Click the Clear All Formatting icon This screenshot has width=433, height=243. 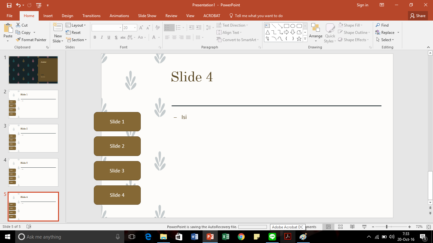click(157, 28)
